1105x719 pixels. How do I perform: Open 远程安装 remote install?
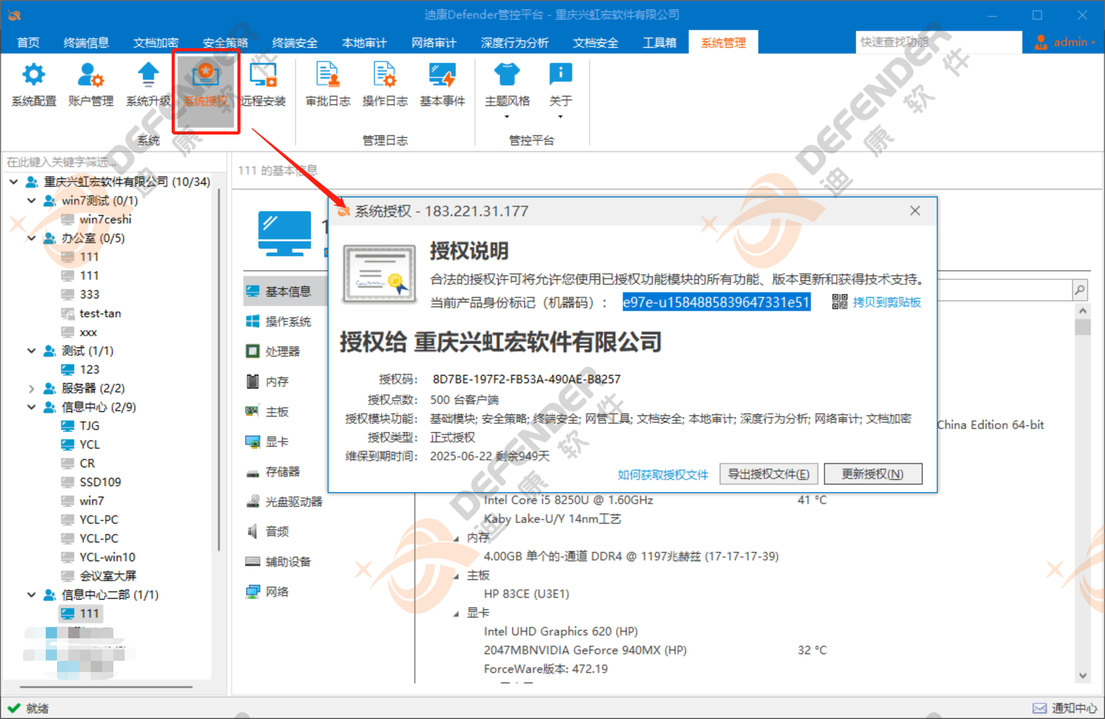[x=263, y=84]
